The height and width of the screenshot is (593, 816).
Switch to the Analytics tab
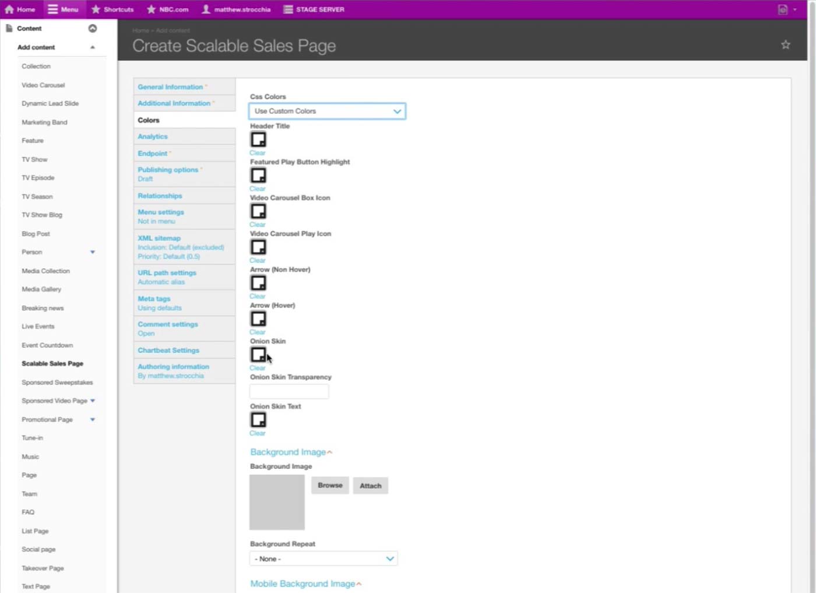click(153, 136)
